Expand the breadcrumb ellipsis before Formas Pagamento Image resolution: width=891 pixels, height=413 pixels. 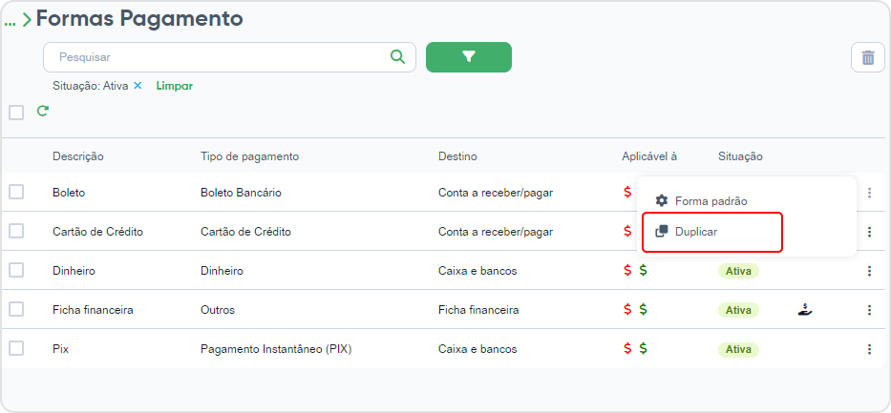(10, 22)
